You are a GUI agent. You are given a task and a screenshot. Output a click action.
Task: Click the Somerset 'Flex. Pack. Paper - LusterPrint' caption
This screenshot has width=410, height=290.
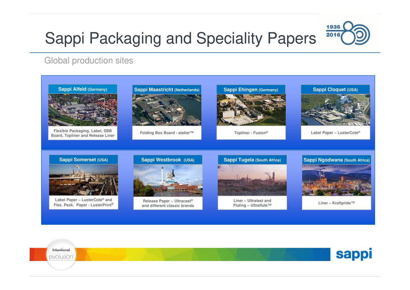pos(84,205)
